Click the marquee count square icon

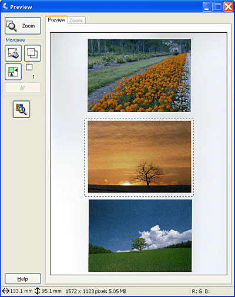pos(29,67)
